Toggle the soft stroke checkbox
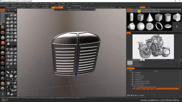Viewport: 182px width, 102px height. tap(11, 6)
